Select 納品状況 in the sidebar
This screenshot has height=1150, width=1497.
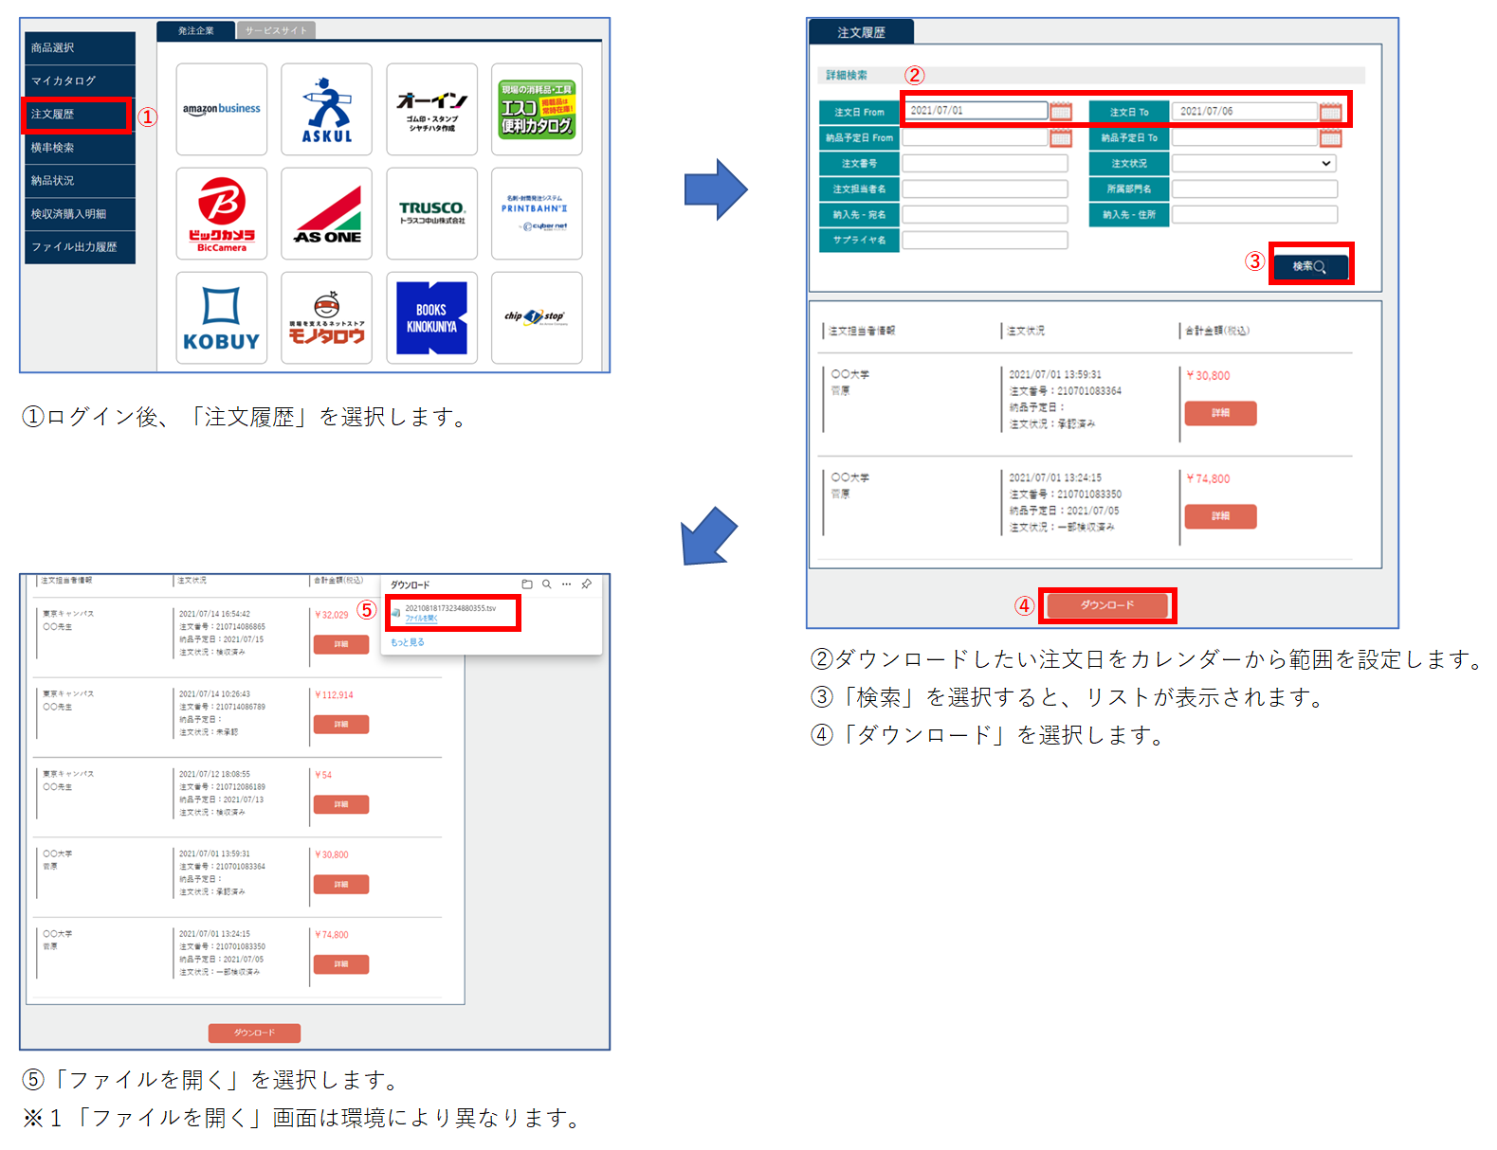(x=80, y=180)
